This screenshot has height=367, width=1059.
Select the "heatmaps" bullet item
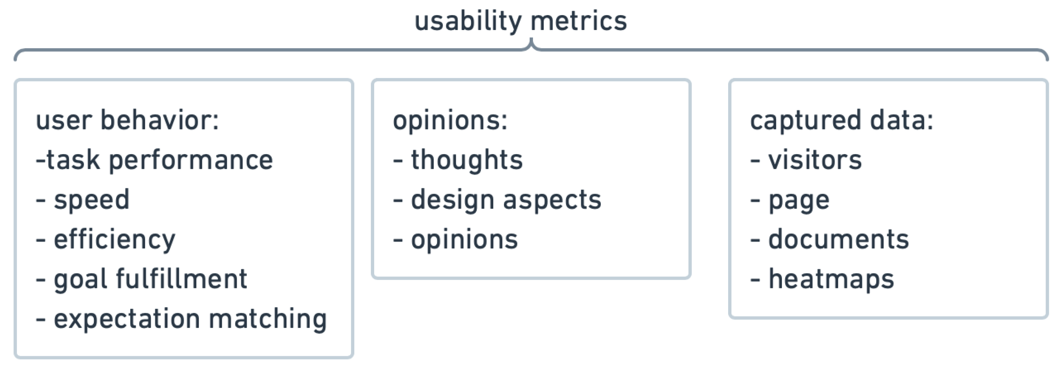(x=831, y=279)
